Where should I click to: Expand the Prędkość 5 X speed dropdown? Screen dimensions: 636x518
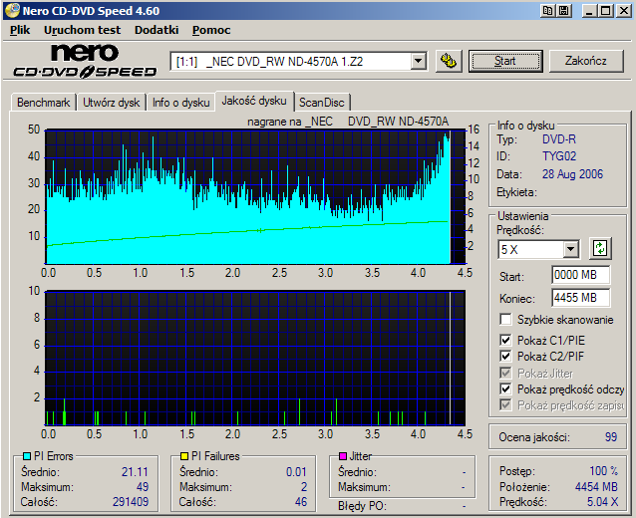coord(570,249)
